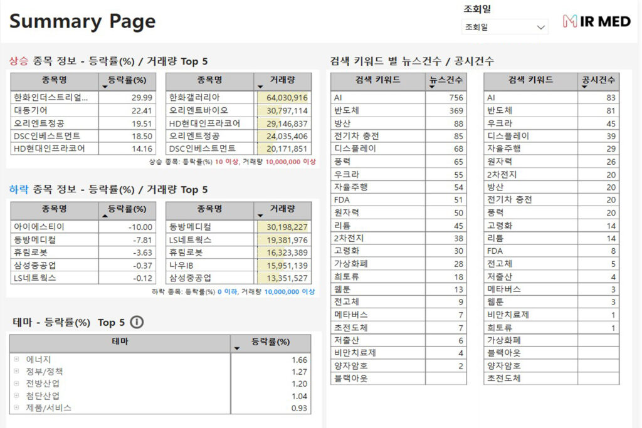642x428 pixels.
Task: Click the news count 369
Action: coord(456,110)
